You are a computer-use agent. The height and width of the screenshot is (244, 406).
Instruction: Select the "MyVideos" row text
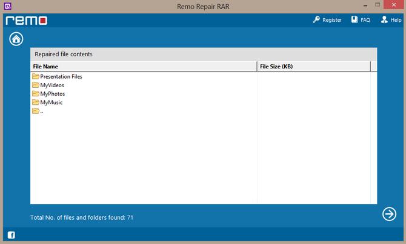[x=52, y=85]
